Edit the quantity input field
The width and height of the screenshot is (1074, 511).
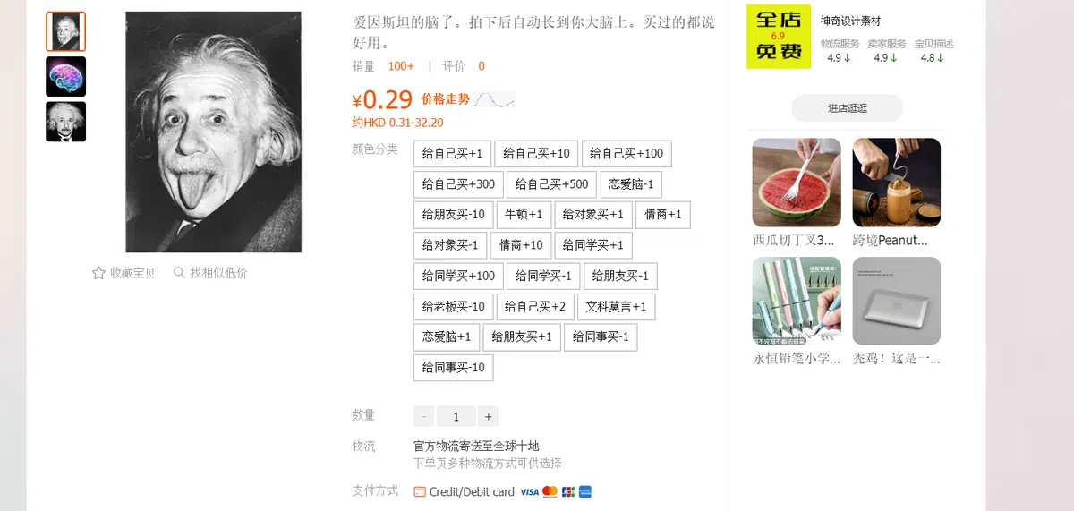(x=456, y=416)
